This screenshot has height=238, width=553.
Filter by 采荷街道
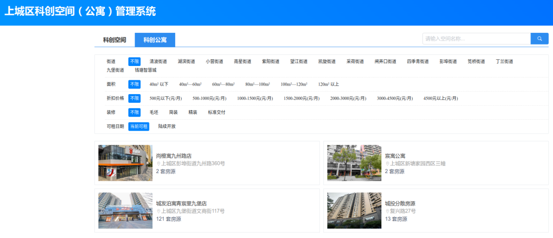click(355, 61)
